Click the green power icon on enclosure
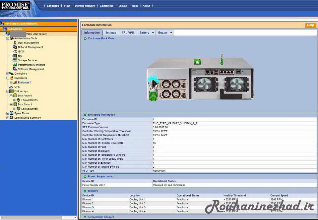 [x=197, y=62]
